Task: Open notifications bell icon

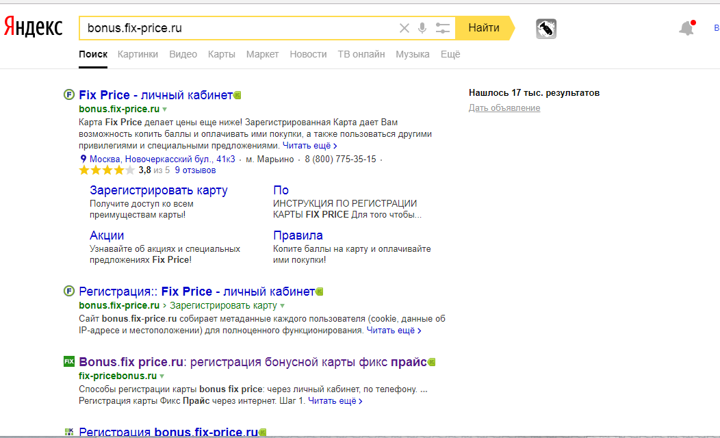Action: click(x=687, y=28)
